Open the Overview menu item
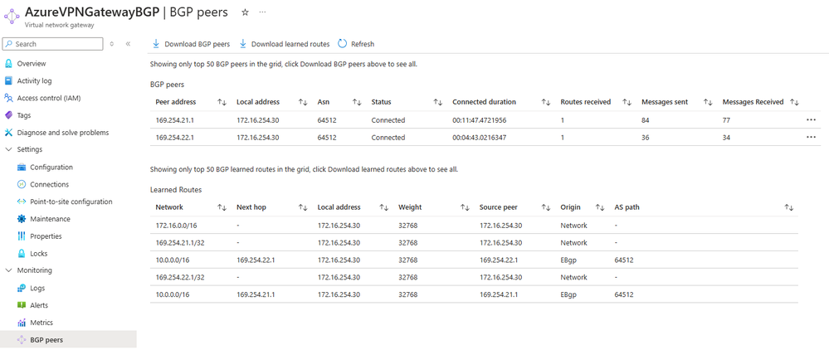The width and height of the screenshot is (829, 350). pyautogui.click(x=32, y=63)
